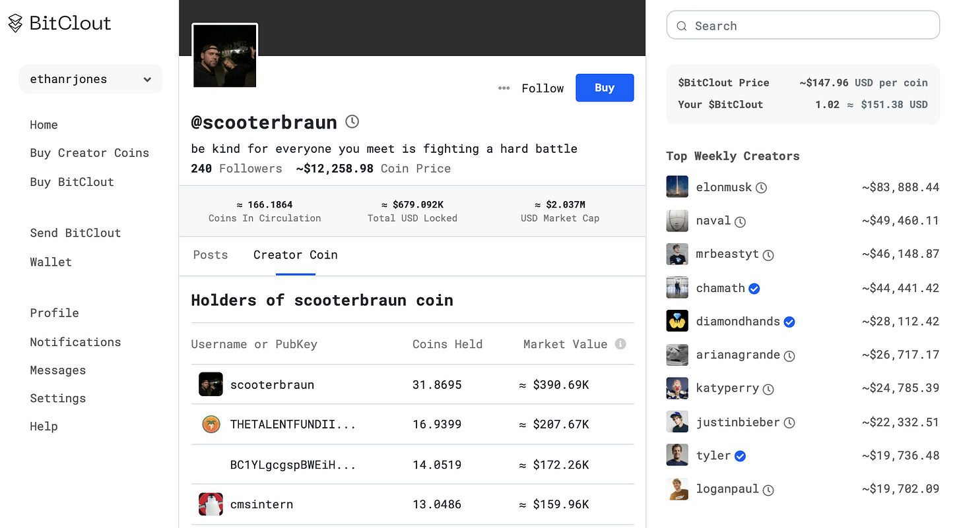961x528 pixels.
Task: Click the ~$12,258.98 coin price
Action: coord(335,169)
